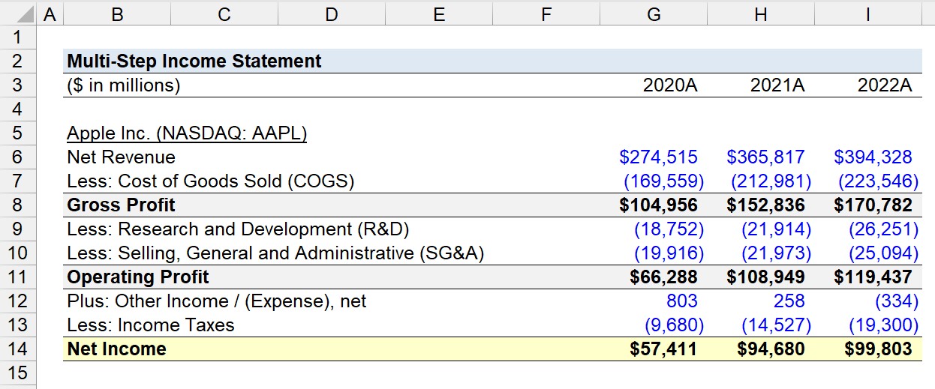
Task: Select the Net Income label cell
Action: tap(117, 349)
